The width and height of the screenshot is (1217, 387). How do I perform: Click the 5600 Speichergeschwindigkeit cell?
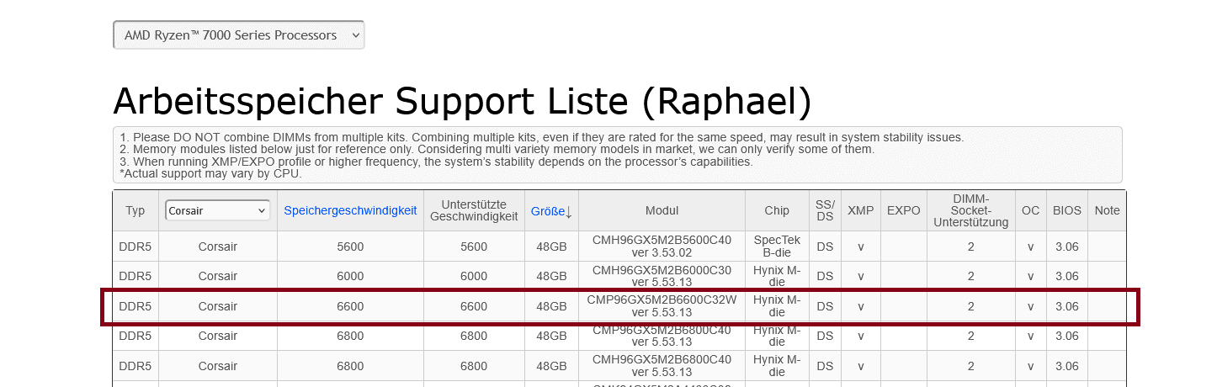(x=350, y=247)
